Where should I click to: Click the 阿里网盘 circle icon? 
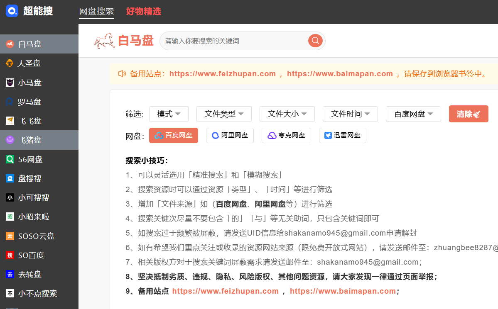(x=215, y=136)
